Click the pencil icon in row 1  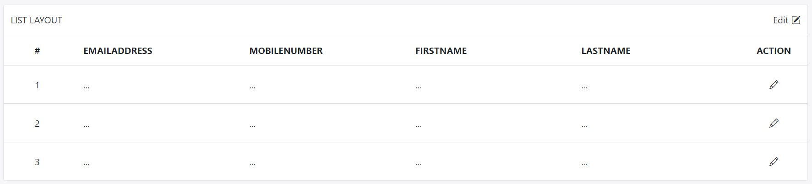coord(774,85)
